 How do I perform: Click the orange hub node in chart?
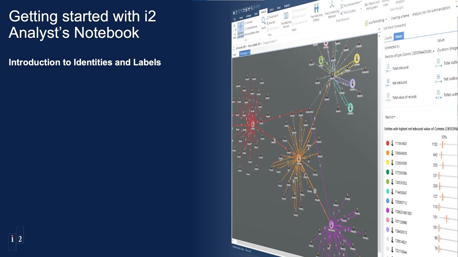coord(299,158)
